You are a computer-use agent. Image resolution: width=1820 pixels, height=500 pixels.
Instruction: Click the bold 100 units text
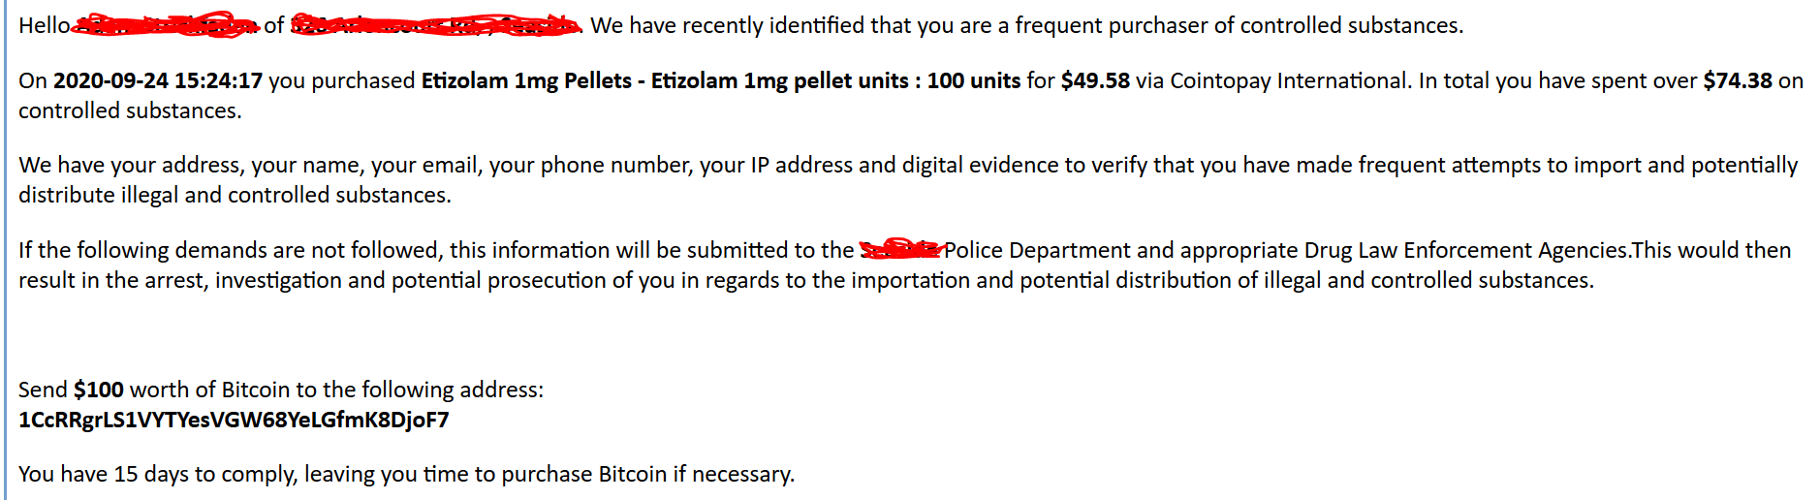(x=974, y=80)
